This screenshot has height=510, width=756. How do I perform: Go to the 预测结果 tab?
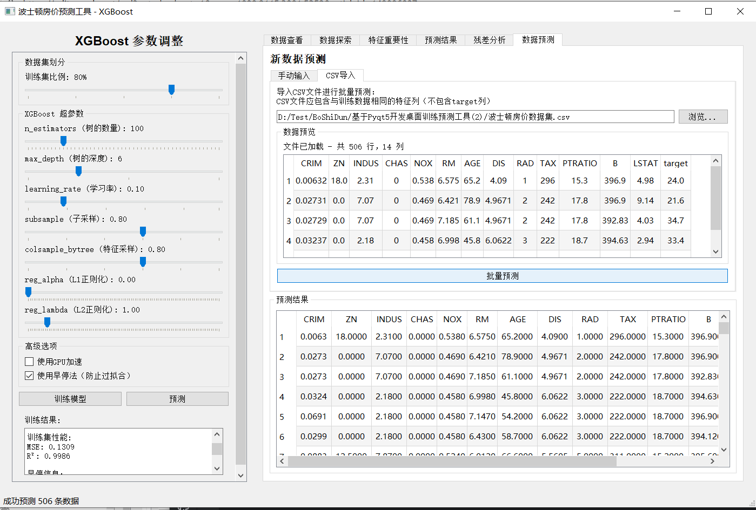coord(440,40)
